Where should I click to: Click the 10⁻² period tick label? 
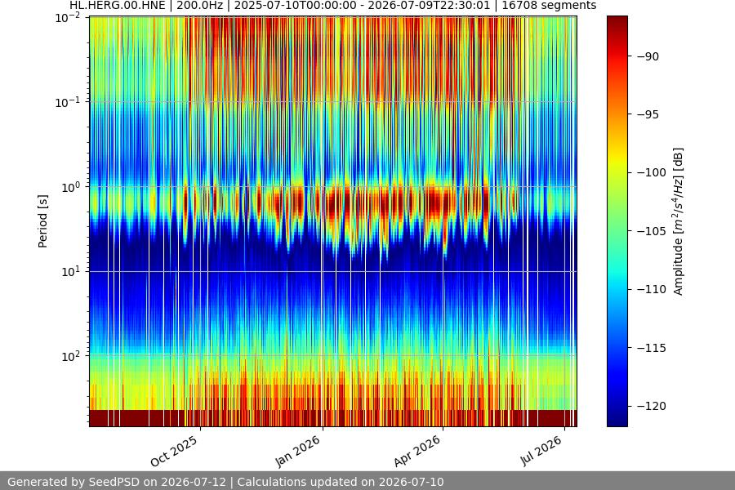[68, 18]
